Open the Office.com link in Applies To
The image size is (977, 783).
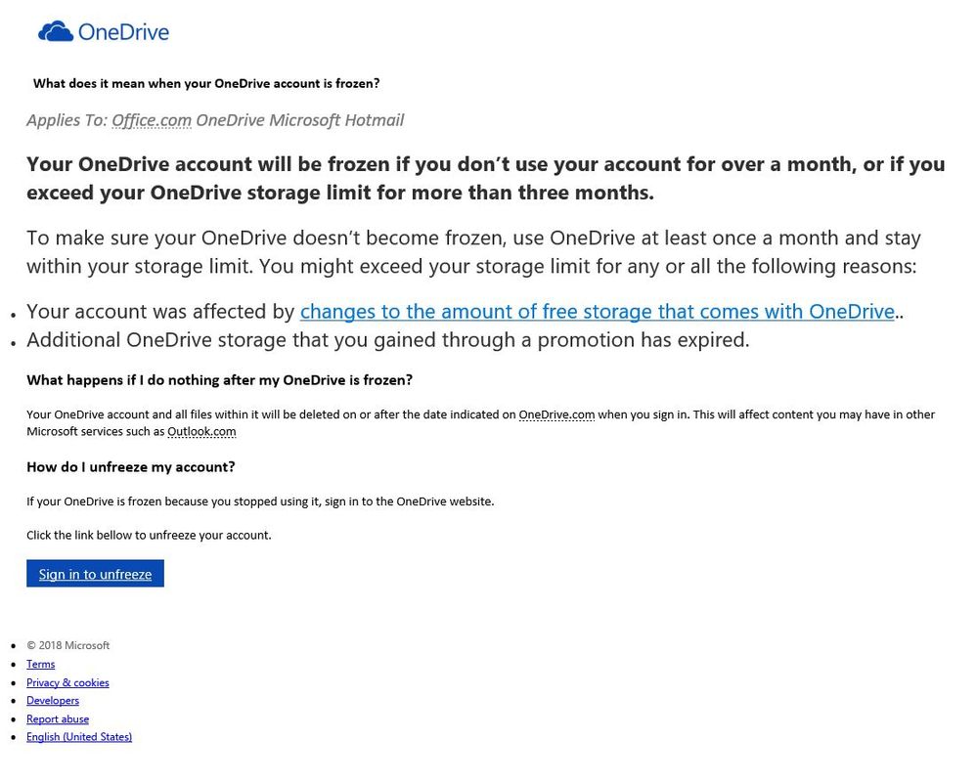[x=151, y=120]
